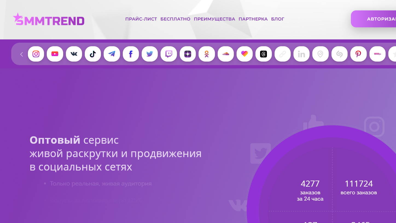Select the map pin location icon
The height and width of the screenshot is (223, 396).
[x=320, y=54]
